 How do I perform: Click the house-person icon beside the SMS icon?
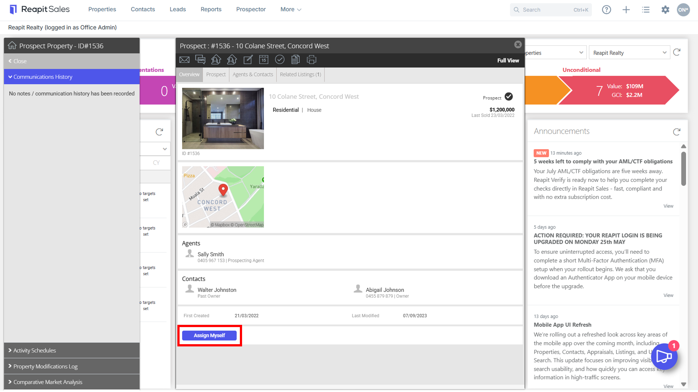pyautogui.click(x=216, y=60)
